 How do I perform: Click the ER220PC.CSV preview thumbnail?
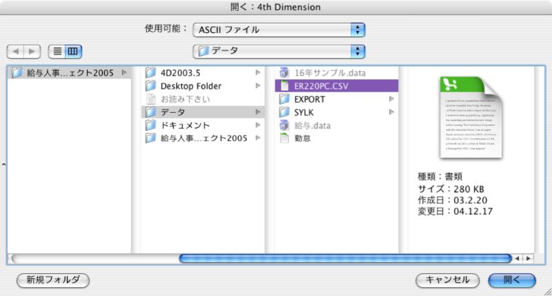[x=470, y=118]
